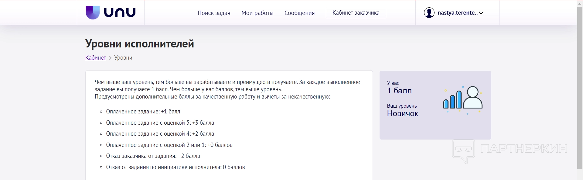Image resolution: width=583 pixels, height=180 pixels.
Task: Click the breadcrumb arrow separator after Кабинет
Action: pyautogui.click(x=110, y=58)
